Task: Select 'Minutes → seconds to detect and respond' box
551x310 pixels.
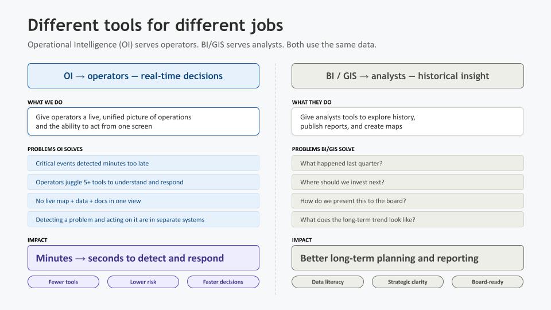Action: click(143, 258)
